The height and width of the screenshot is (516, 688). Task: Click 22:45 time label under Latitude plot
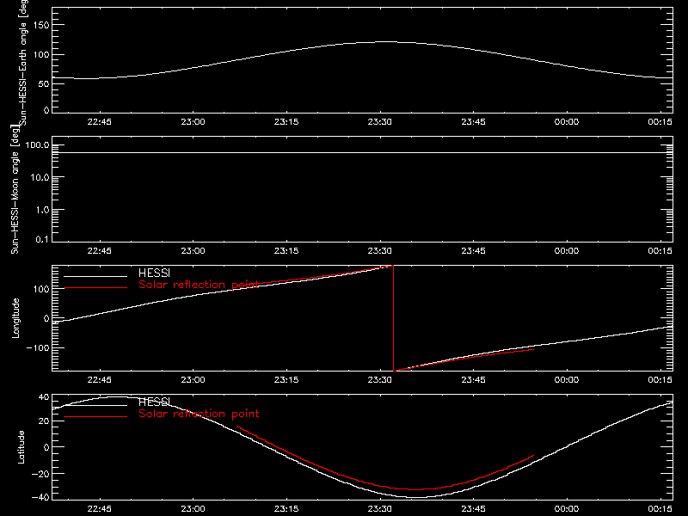click(100, 508)
